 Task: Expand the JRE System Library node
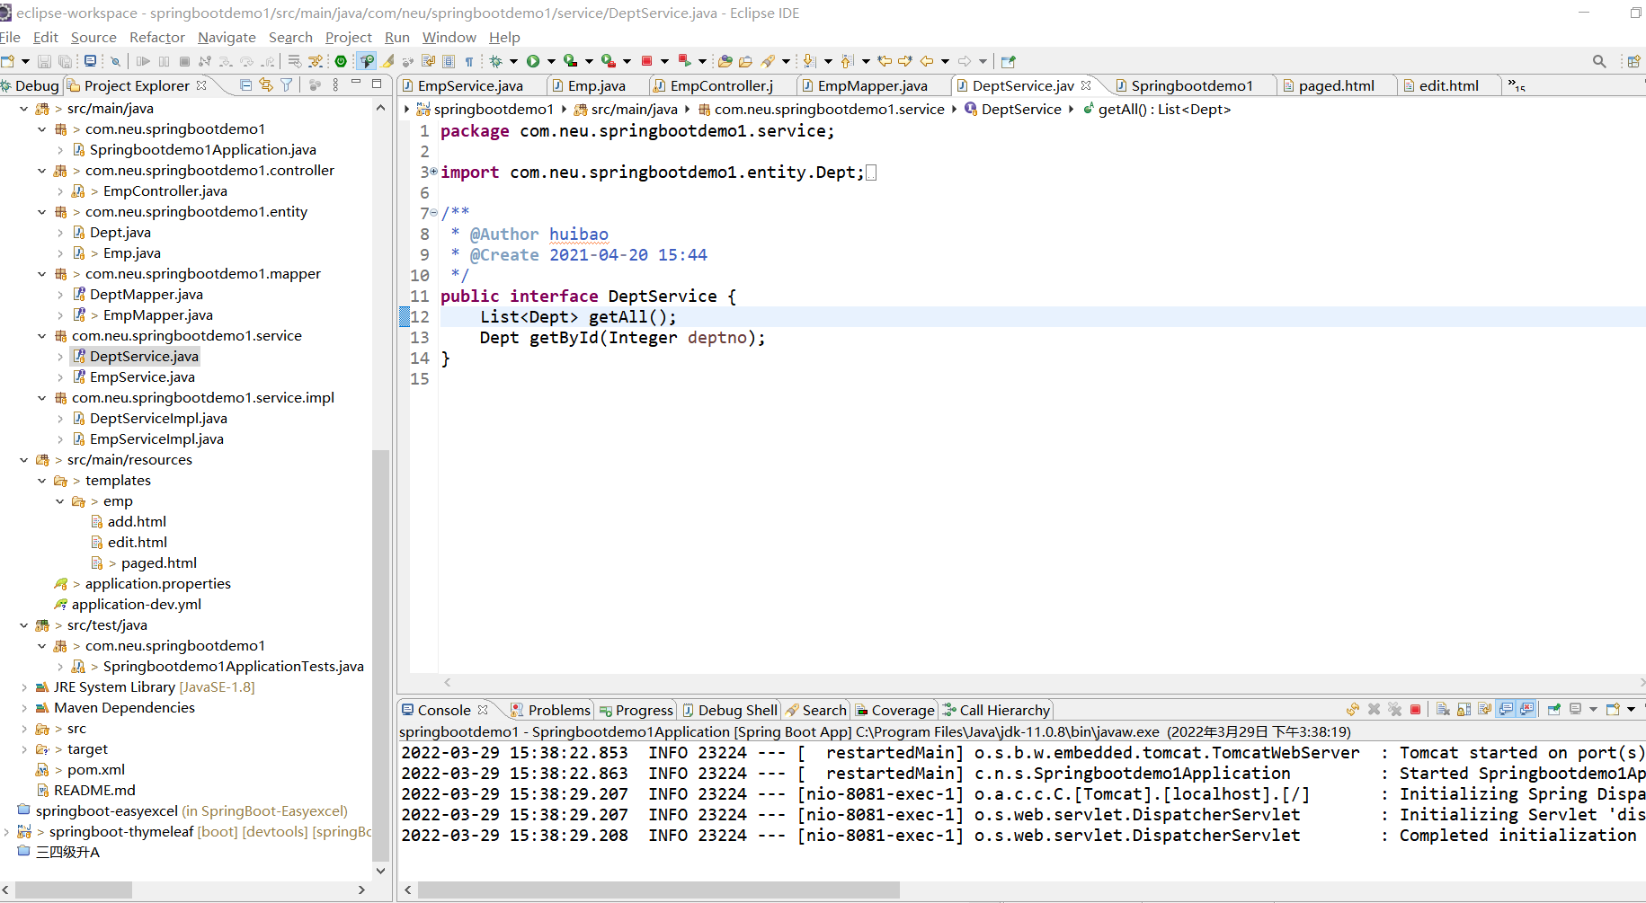click(x=24, y=687)
